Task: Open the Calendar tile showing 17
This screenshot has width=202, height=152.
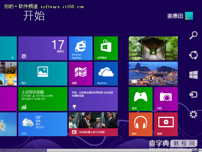Action: coord(43,48)
